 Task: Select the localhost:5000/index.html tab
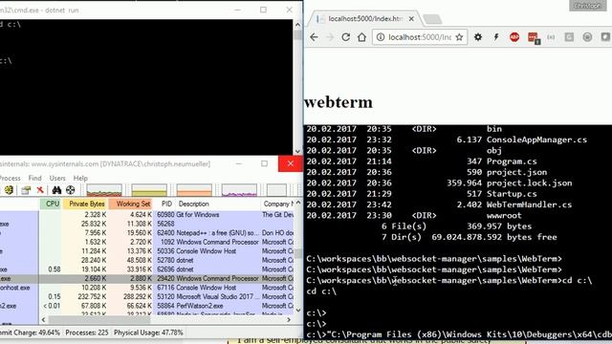(x=365, y=19)
